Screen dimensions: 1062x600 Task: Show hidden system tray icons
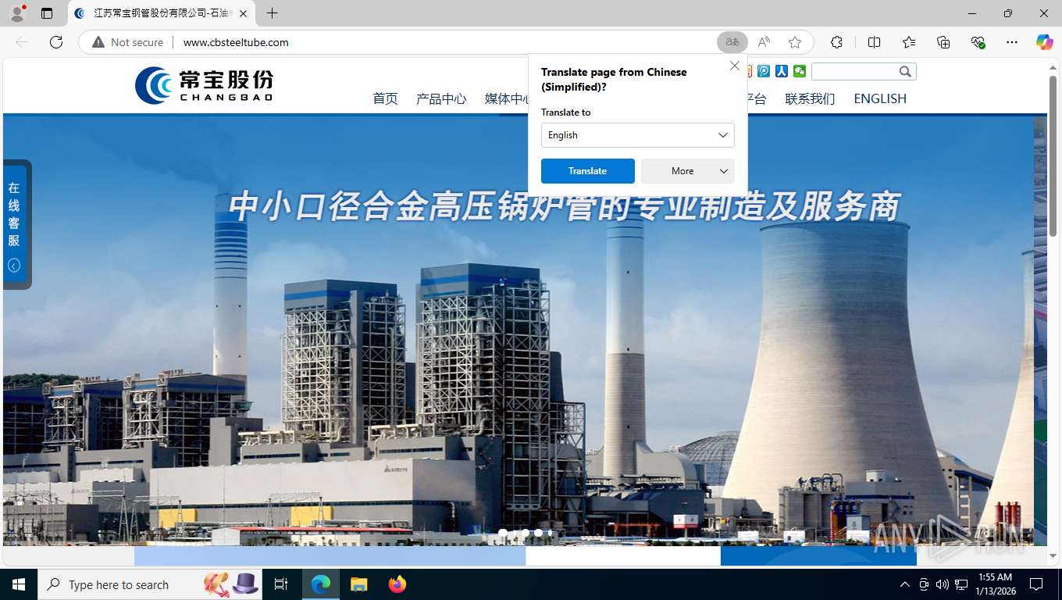click(905, 584)
